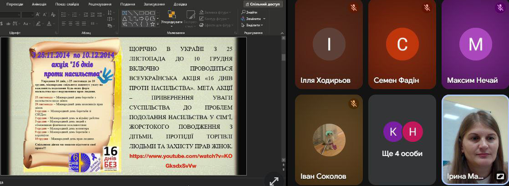Click the Упорядкувати (Arrange) icon

tap(172, 14)
